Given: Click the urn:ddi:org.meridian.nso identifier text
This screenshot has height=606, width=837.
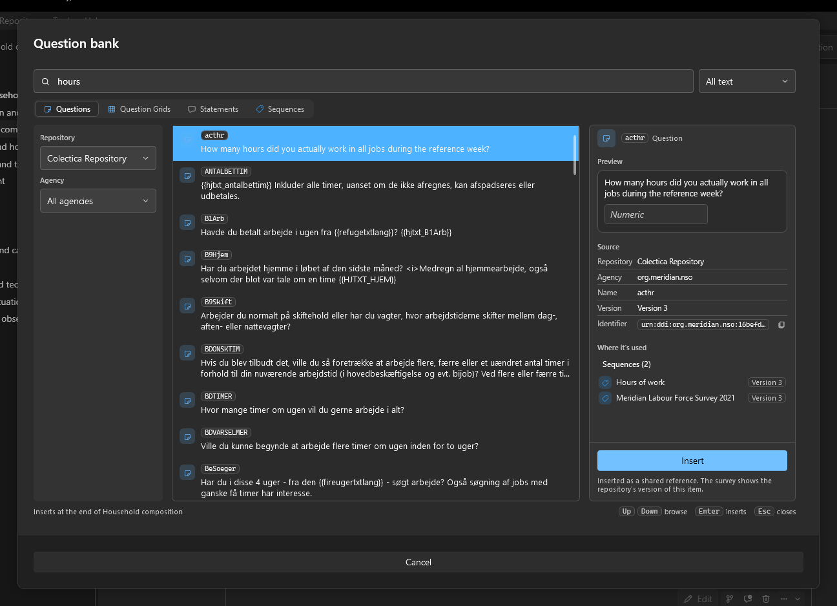Looking at the screenshot, I should (703, 324).
